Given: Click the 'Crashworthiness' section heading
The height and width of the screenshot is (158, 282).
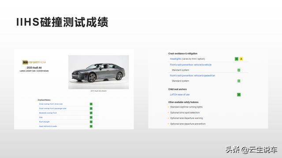Looking at the screenshot, I should coord(44,100).
